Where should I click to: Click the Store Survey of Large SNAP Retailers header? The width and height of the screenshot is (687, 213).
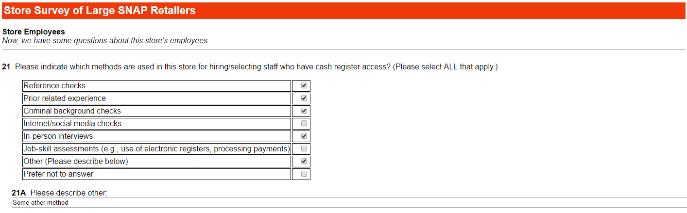[x=100, y=11]
